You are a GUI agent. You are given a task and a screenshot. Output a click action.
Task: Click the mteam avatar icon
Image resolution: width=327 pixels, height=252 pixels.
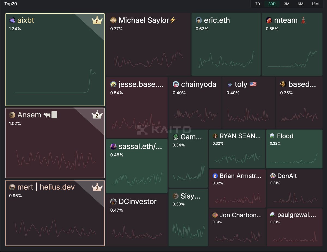(269, 20)
